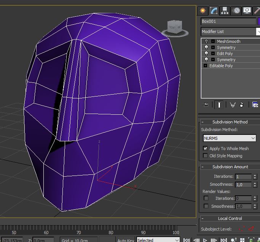
Task: Click the Pin Stack icon
Action: coord(206,105)
